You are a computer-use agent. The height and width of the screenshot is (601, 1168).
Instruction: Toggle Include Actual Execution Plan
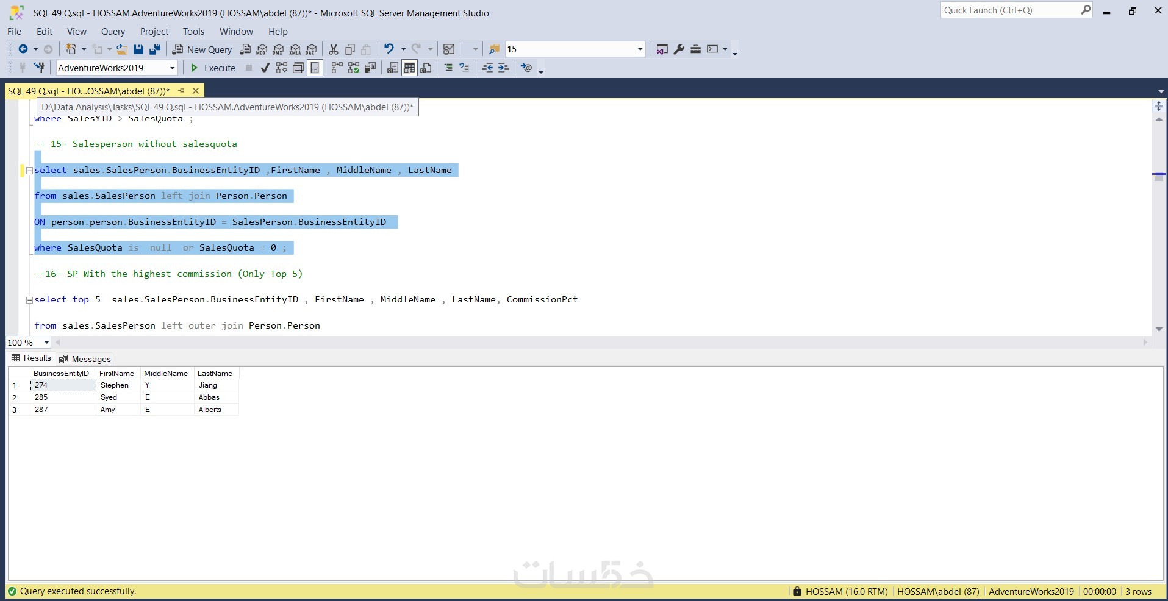[x=337, y=68]
